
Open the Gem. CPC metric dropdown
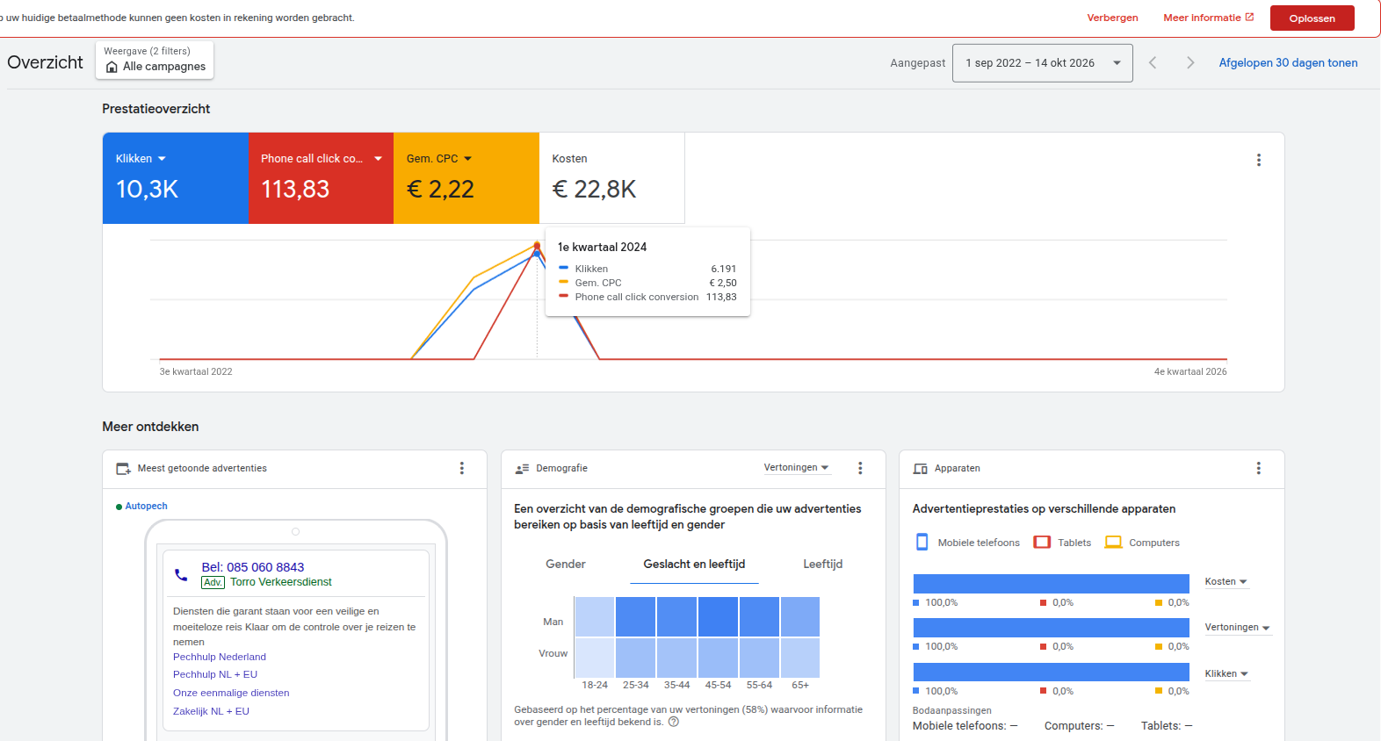[466, 178]
